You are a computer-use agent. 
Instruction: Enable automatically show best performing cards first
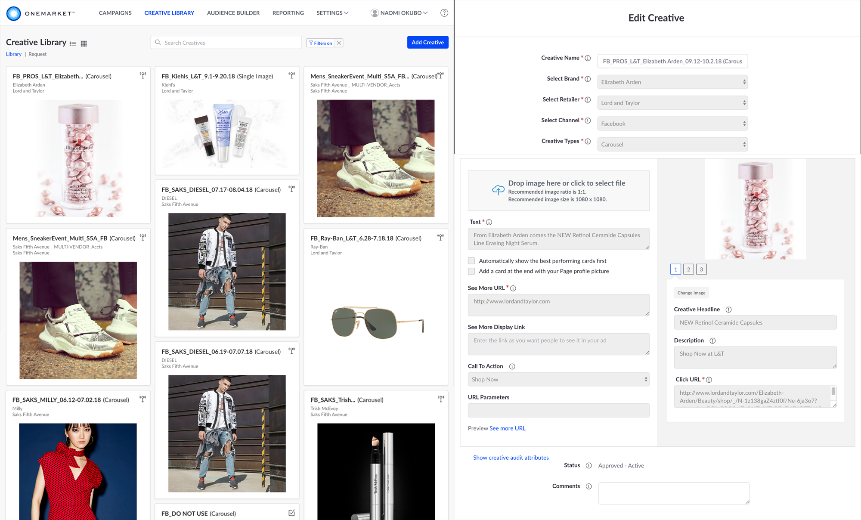[471, 261]
